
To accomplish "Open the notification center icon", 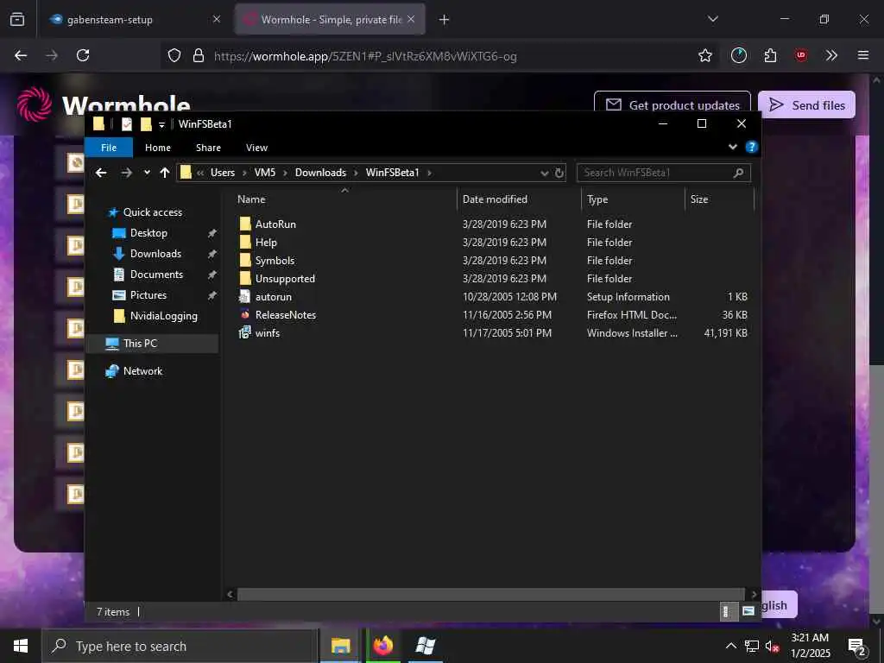I will pos(857,647).
